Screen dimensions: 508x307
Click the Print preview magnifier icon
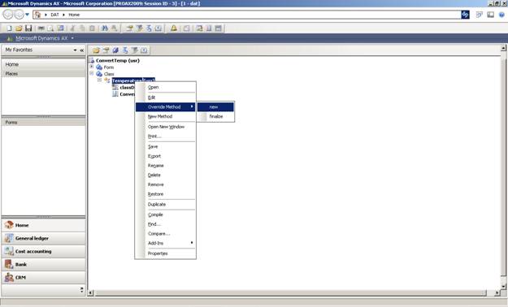click(50, 28)
